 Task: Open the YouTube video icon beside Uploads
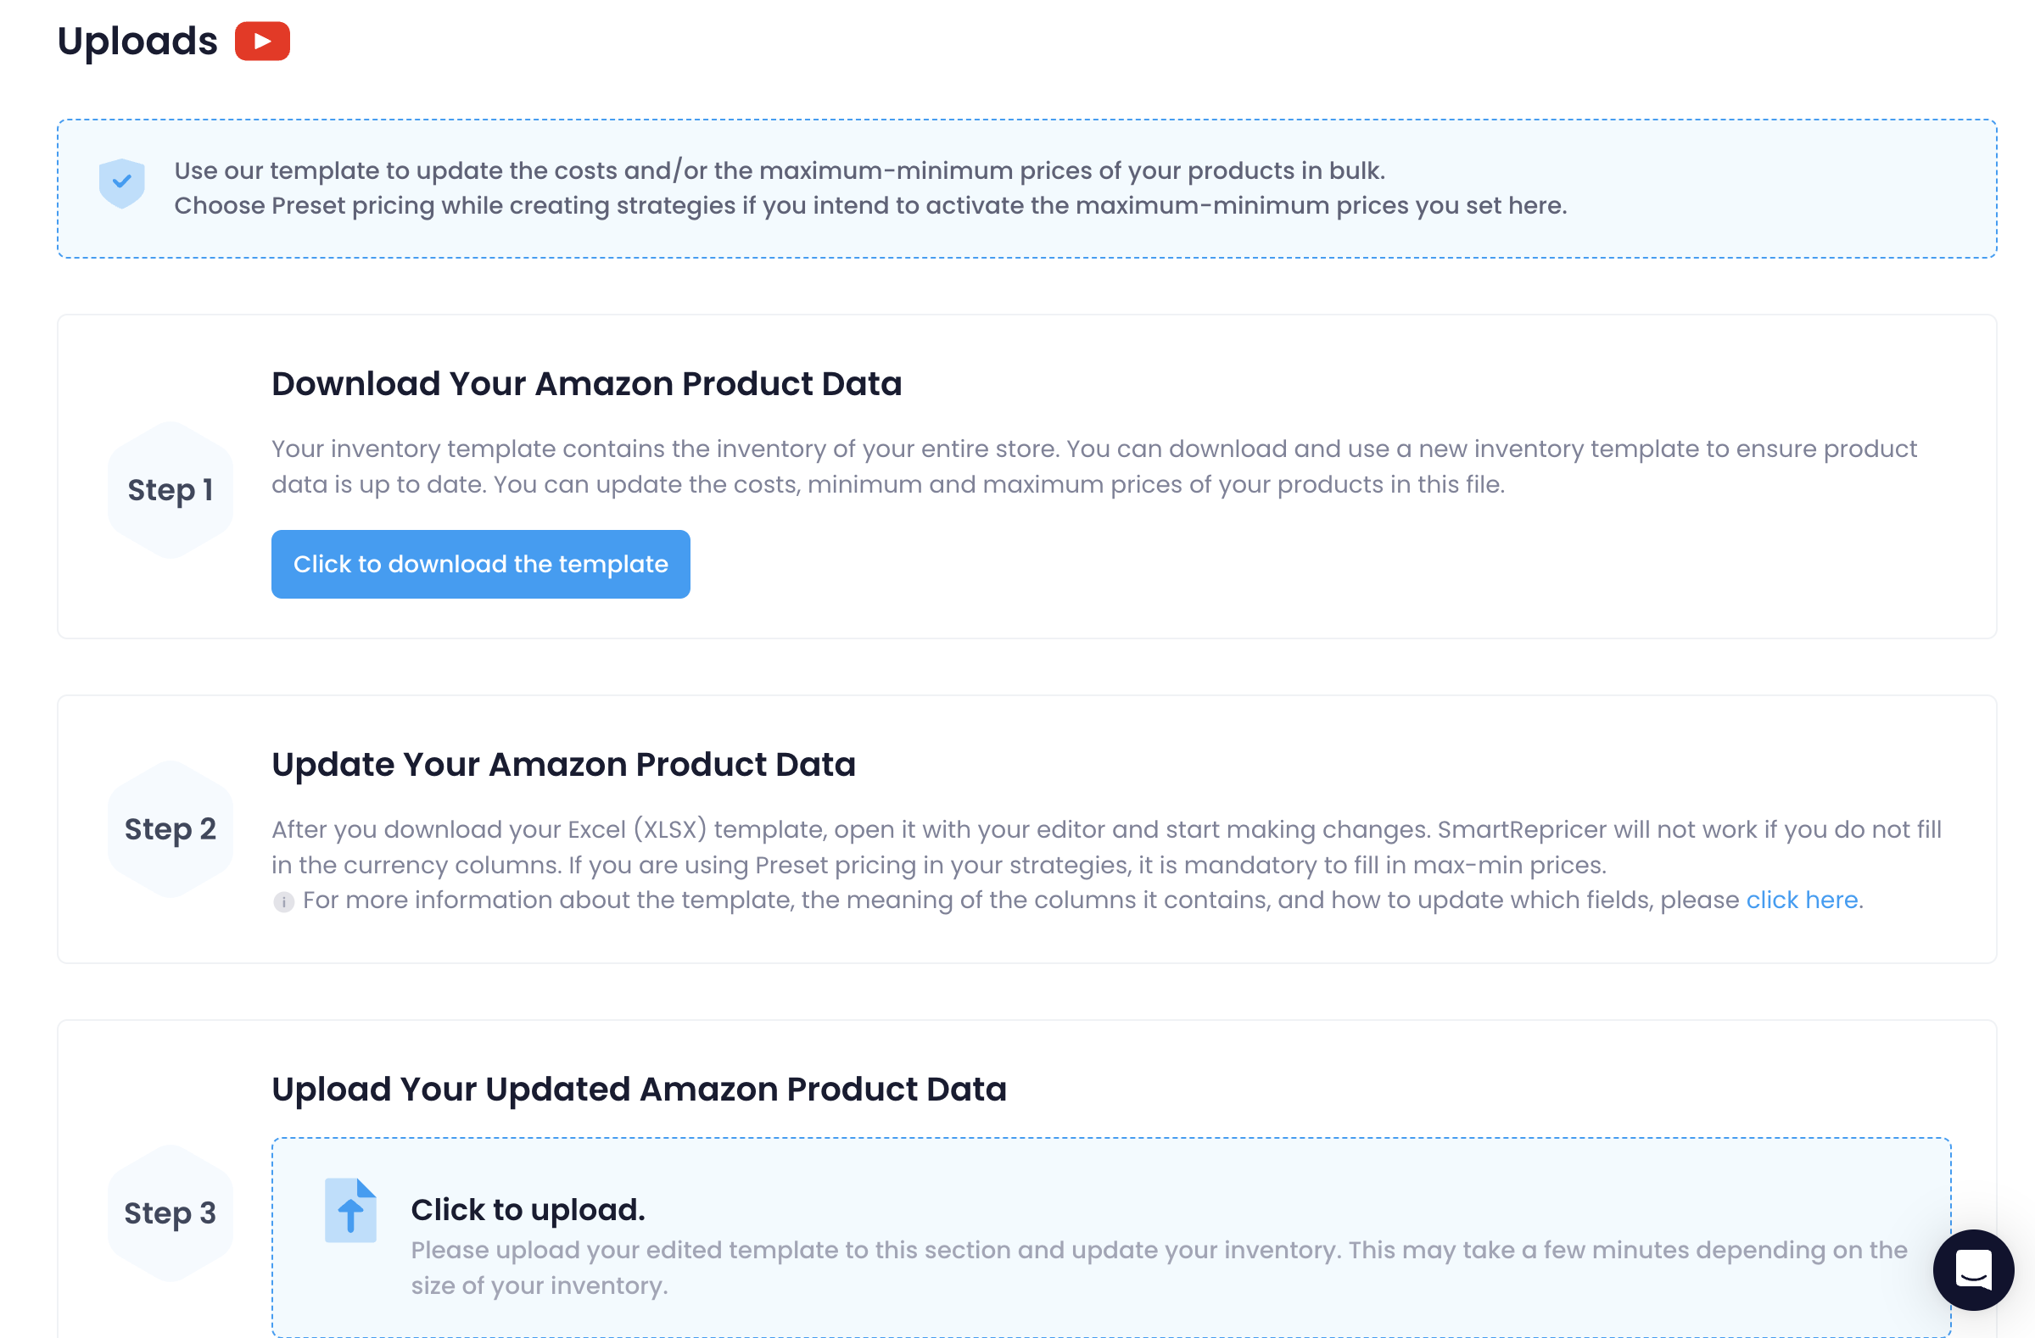click(262, 41)
